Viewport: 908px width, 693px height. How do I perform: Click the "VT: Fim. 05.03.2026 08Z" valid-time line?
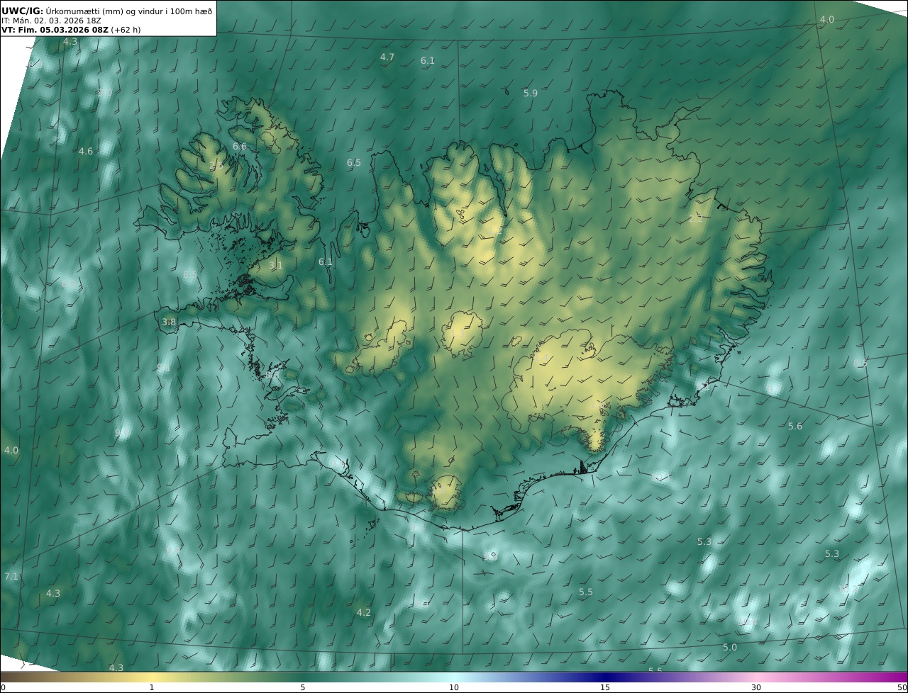[x=55, y=30]
